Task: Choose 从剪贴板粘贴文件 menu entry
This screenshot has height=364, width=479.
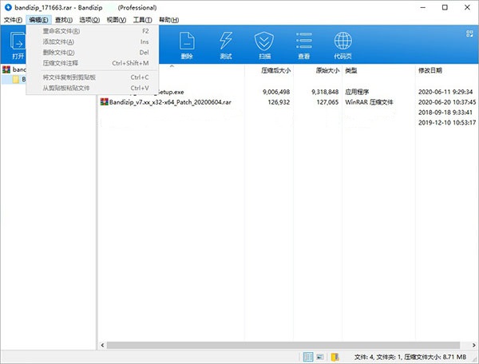Action: pyautogui.click(x=93, y=88)
